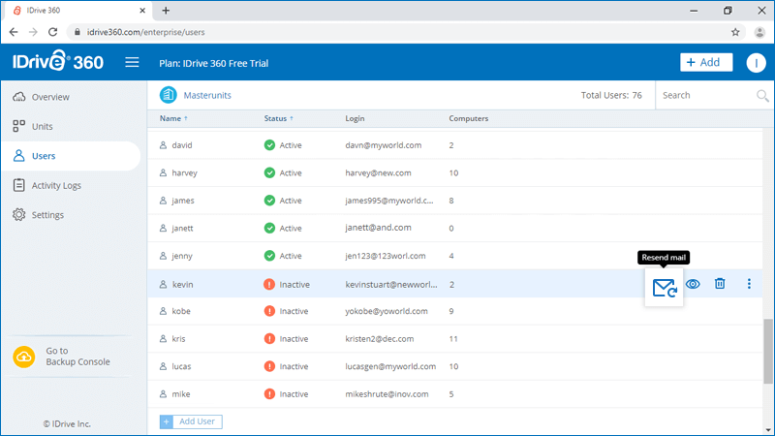Click Go to Backup Console cloud icon

pyautogui.click(x=23, y=357)
